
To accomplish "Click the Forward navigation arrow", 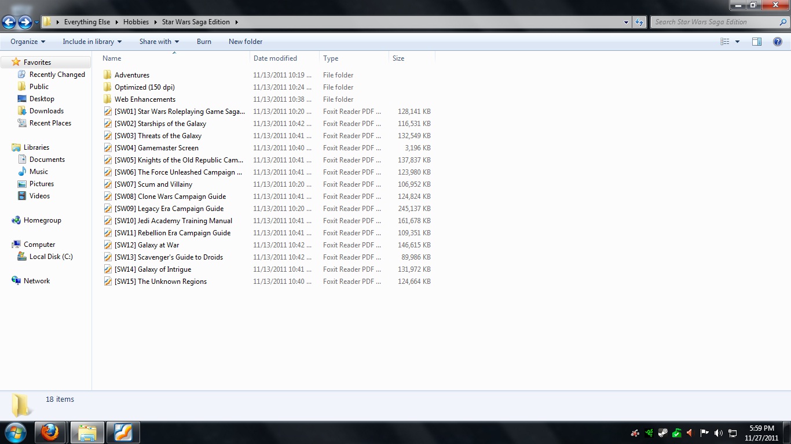I will (x=25, y=22).
